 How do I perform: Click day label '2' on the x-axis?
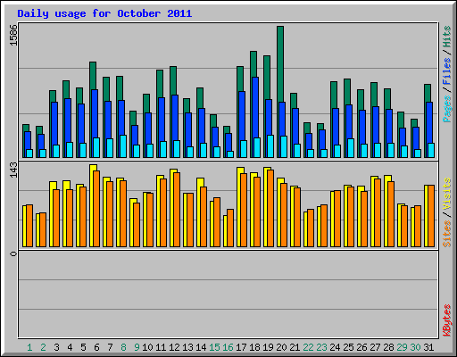tap(43, 347)
